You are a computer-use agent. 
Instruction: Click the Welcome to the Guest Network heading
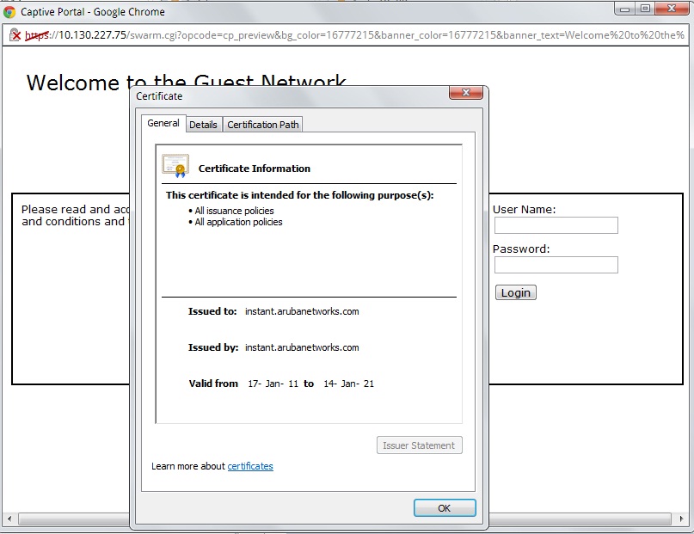point(186,83)
